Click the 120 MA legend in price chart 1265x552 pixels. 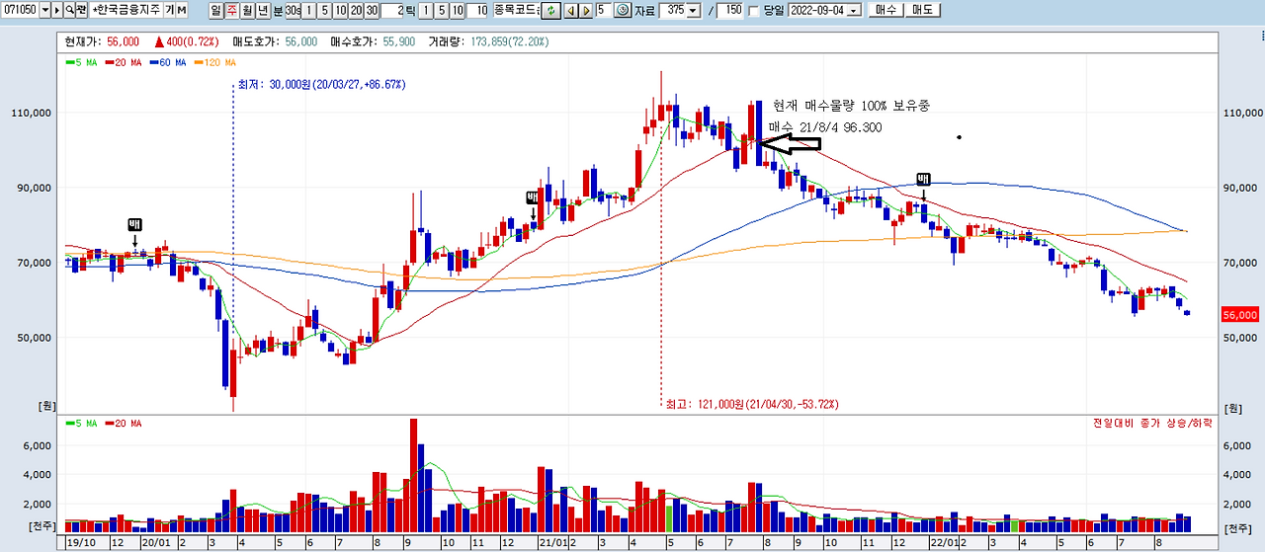[214, 61]
